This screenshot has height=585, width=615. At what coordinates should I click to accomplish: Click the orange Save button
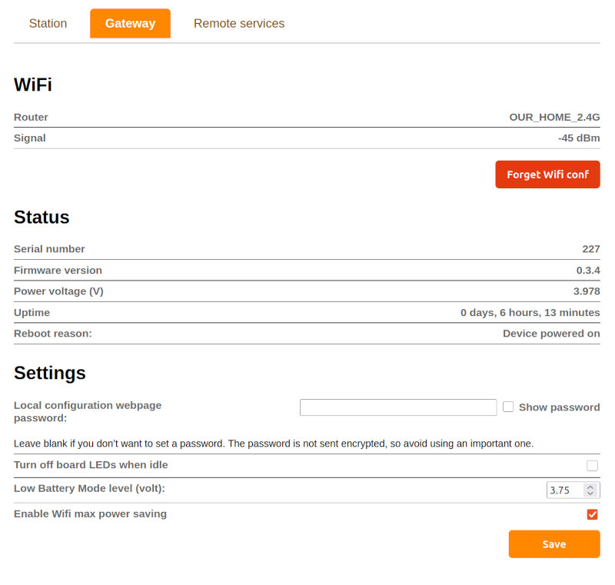[x=553, y=544]
